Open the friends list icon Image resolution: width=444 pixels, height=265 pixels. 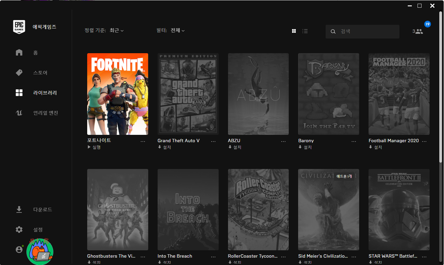pos(419,31)
